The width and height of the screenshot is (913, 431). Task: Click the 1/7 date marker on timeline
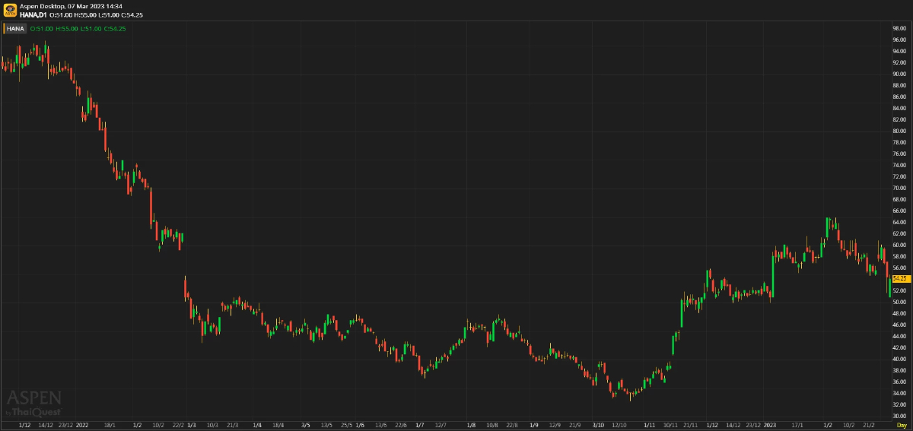pos(419,425)
